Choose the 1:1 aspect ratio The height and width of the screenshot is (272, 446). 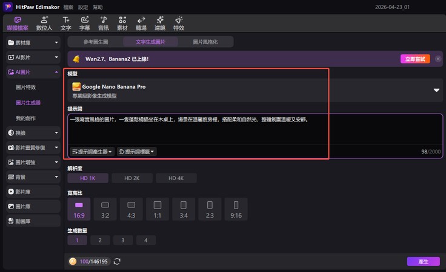(x=158, y=209)
